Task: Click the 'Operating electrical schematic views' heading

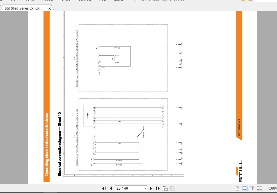Action: click(x=47, y=144)
